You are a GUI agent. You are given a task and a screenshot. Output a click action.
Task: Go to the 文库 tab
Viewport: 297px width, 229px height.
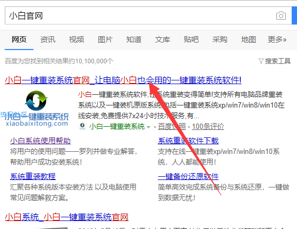click(163, 39)
